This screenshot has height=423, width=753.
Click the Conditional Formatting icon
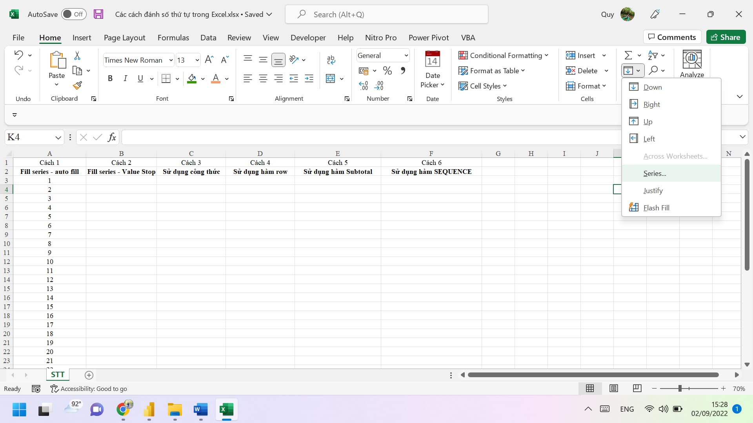463,55
